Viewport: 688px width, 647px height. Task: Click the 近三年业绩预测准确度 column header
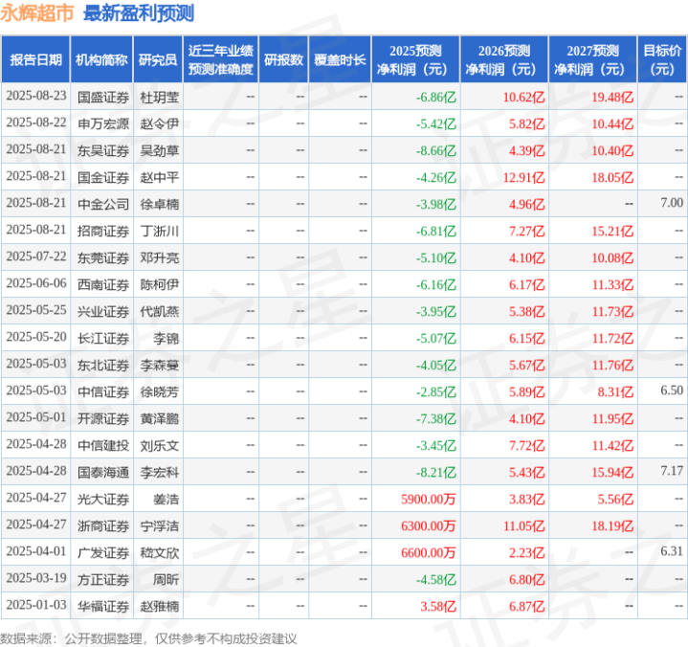[221, 60]
